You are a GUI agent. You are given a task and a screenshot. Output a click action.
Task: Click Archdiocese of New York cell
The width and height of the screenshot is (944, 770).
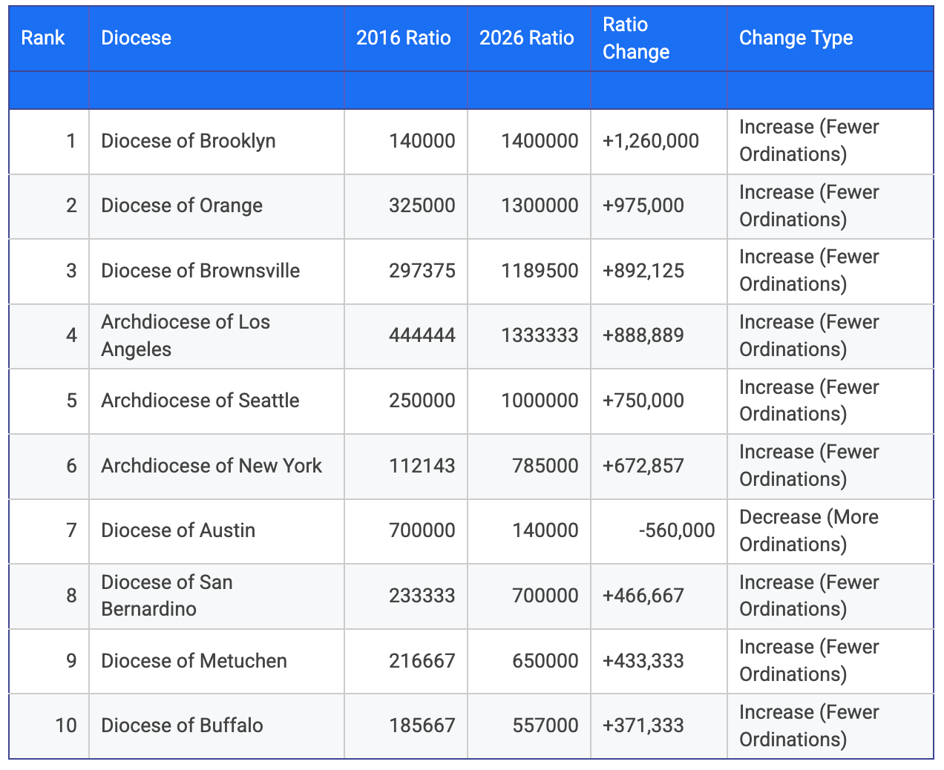click(x=217, y=467)
